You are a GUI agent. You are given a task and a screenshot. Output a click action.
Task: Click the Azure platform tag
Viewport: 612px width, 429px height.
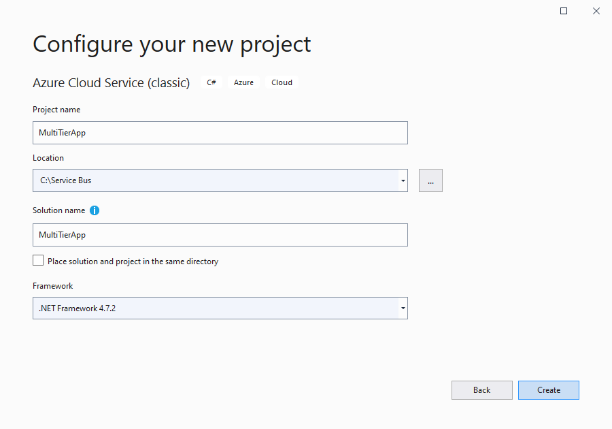243,82
